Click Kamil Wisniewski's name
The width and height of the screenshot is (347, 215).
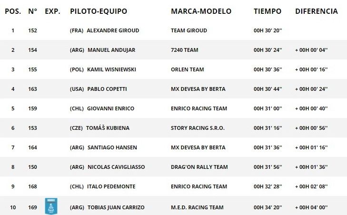tap(111, 69)
